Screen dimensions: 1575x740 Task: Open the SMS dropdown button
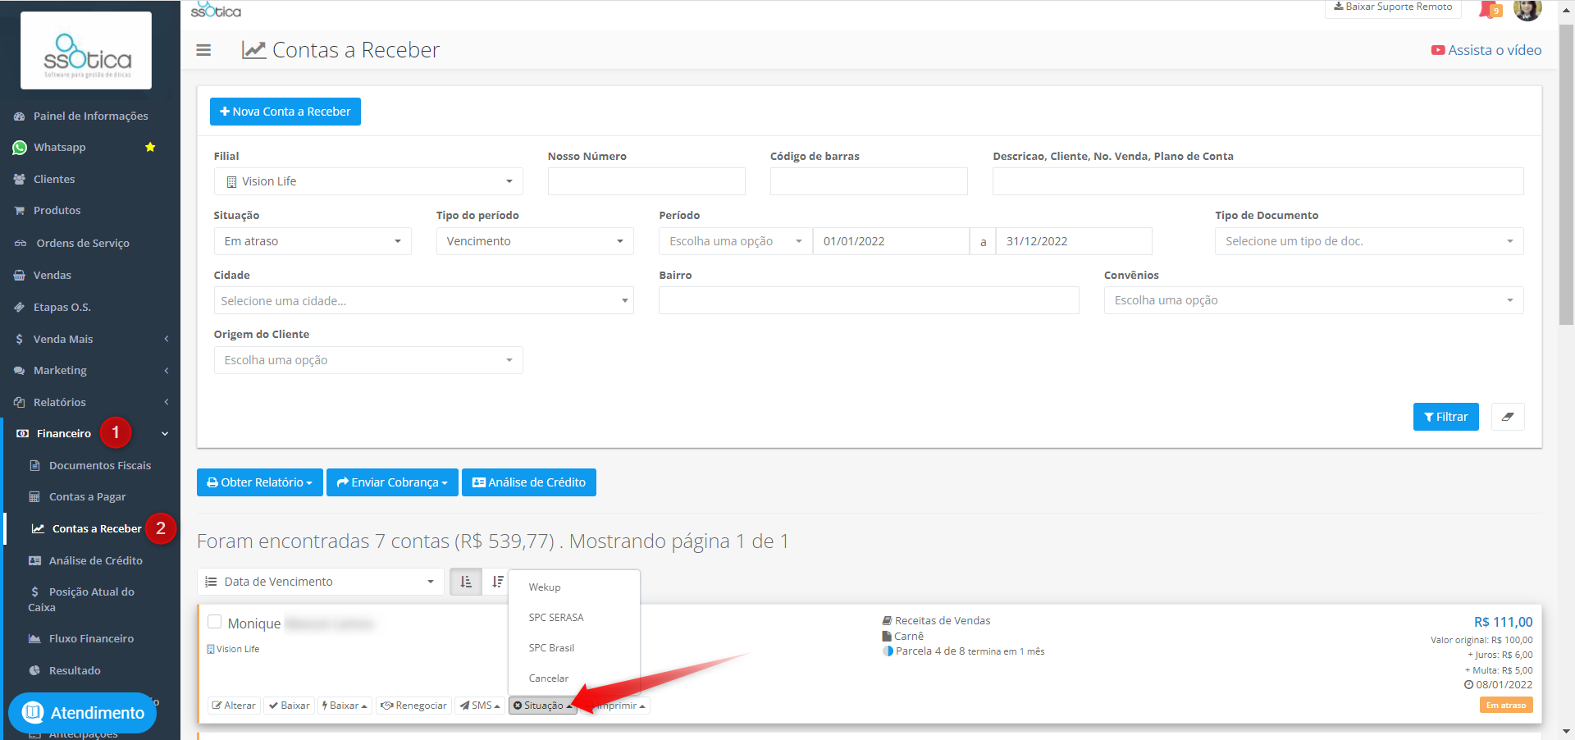click(480, 706)
